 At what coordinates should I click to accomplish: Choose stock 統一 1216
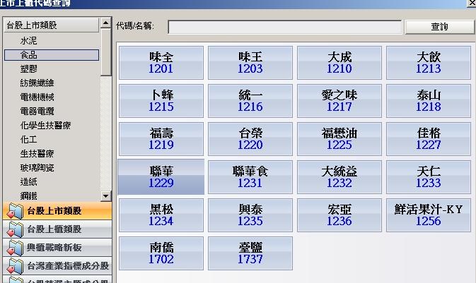click(250, 101)
